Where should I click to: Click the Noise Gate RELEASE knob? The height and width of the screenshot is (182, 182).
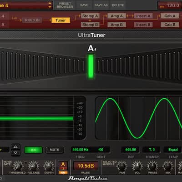pyautogui.click(x=34, y=166)
